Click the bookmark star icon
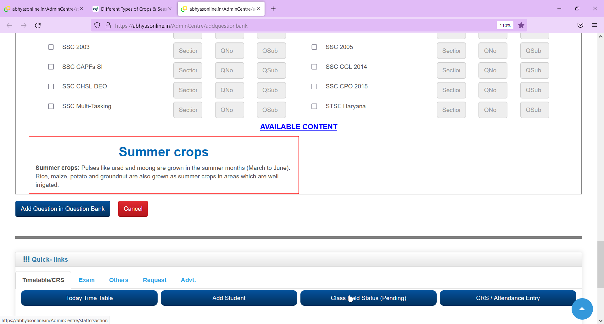The height and width of the screenshot is (324, 604). click(x=521, y=25)
